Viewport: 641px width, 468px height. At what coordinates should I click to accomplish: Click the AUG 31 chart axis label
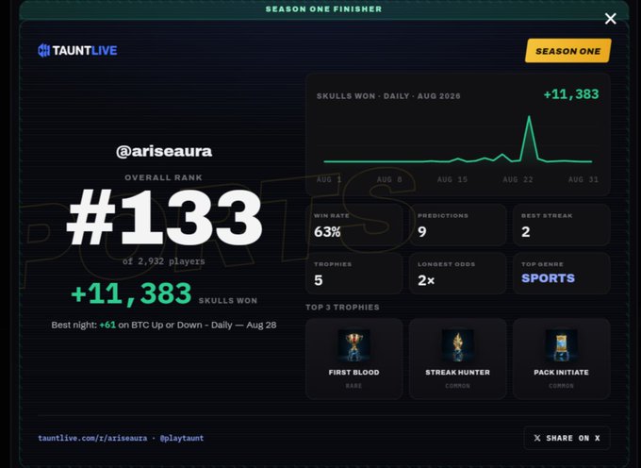click(x=583, y=179)
